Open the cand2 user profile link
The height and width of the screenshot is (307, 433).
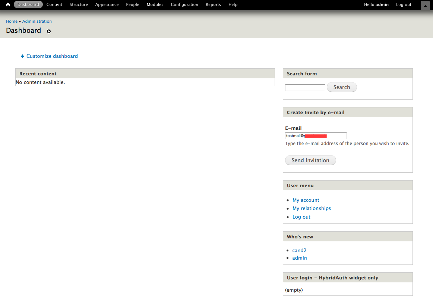pos(299,250)
